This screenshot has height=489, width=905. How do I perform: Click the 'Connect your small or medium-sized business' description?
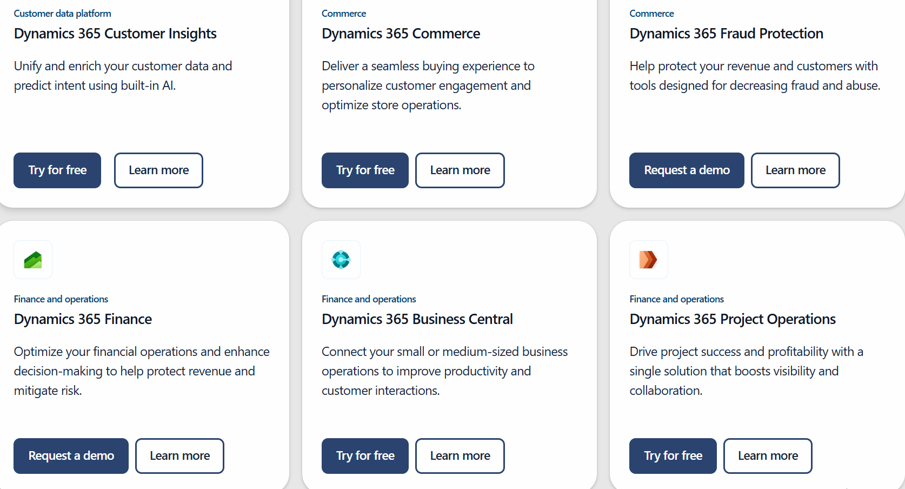tap(444, 371)
